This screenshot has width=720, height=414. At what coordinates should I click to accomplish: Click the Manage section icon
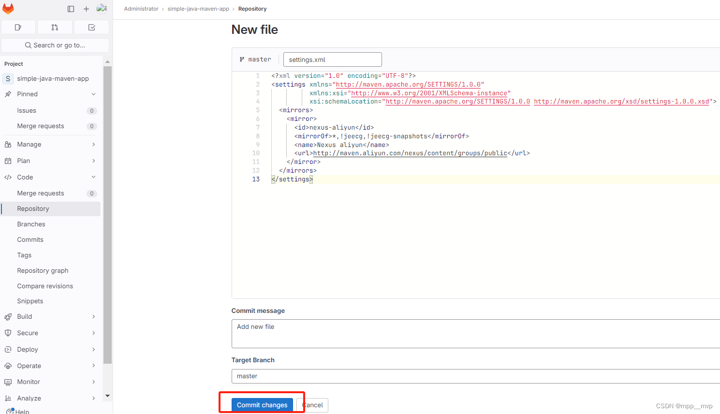(x=8, y=145)
